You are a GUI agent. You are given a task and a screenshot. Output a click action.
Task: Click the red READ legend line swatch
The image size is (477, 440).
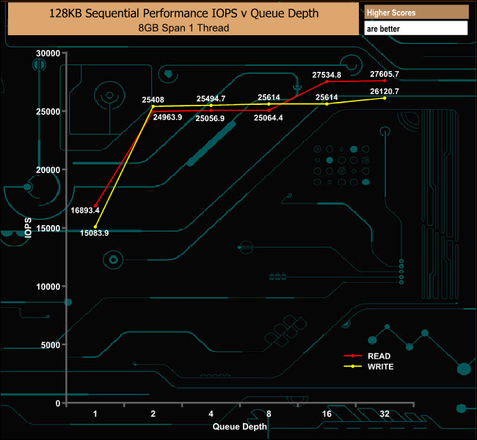pos(352,356)
